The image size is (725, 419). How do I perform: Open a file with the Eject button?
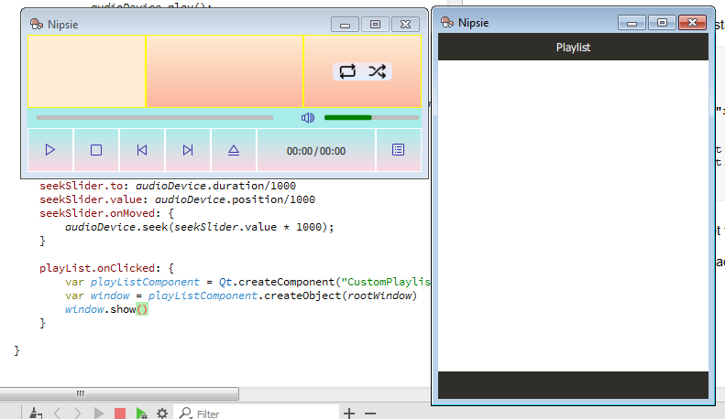[x=234, y=150]
